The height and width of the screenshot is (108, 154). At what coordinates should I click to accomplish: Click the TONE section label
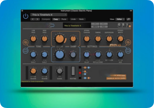(x=38, y=47)
